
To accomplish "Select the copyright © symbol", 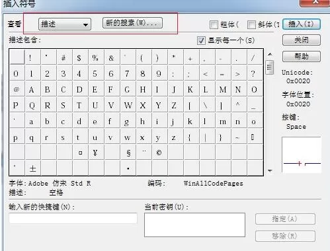I will click(x=160, y=153).
